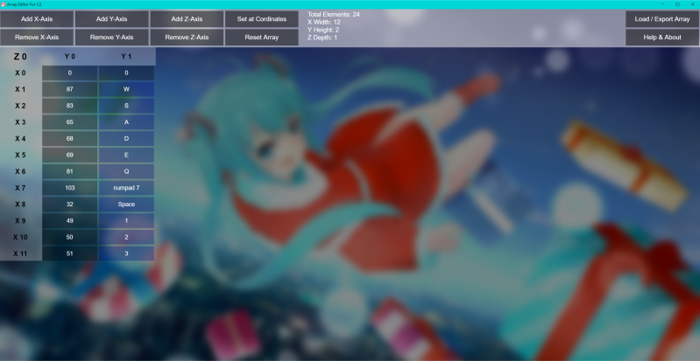Screen dimensions: 700x361
Task: Select the cell containing Space
Action: [x=126, y=205]
